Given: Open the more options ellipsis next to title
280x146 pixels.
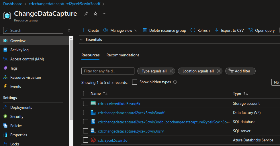Looking at the screenshot, I should pos(105,13).
